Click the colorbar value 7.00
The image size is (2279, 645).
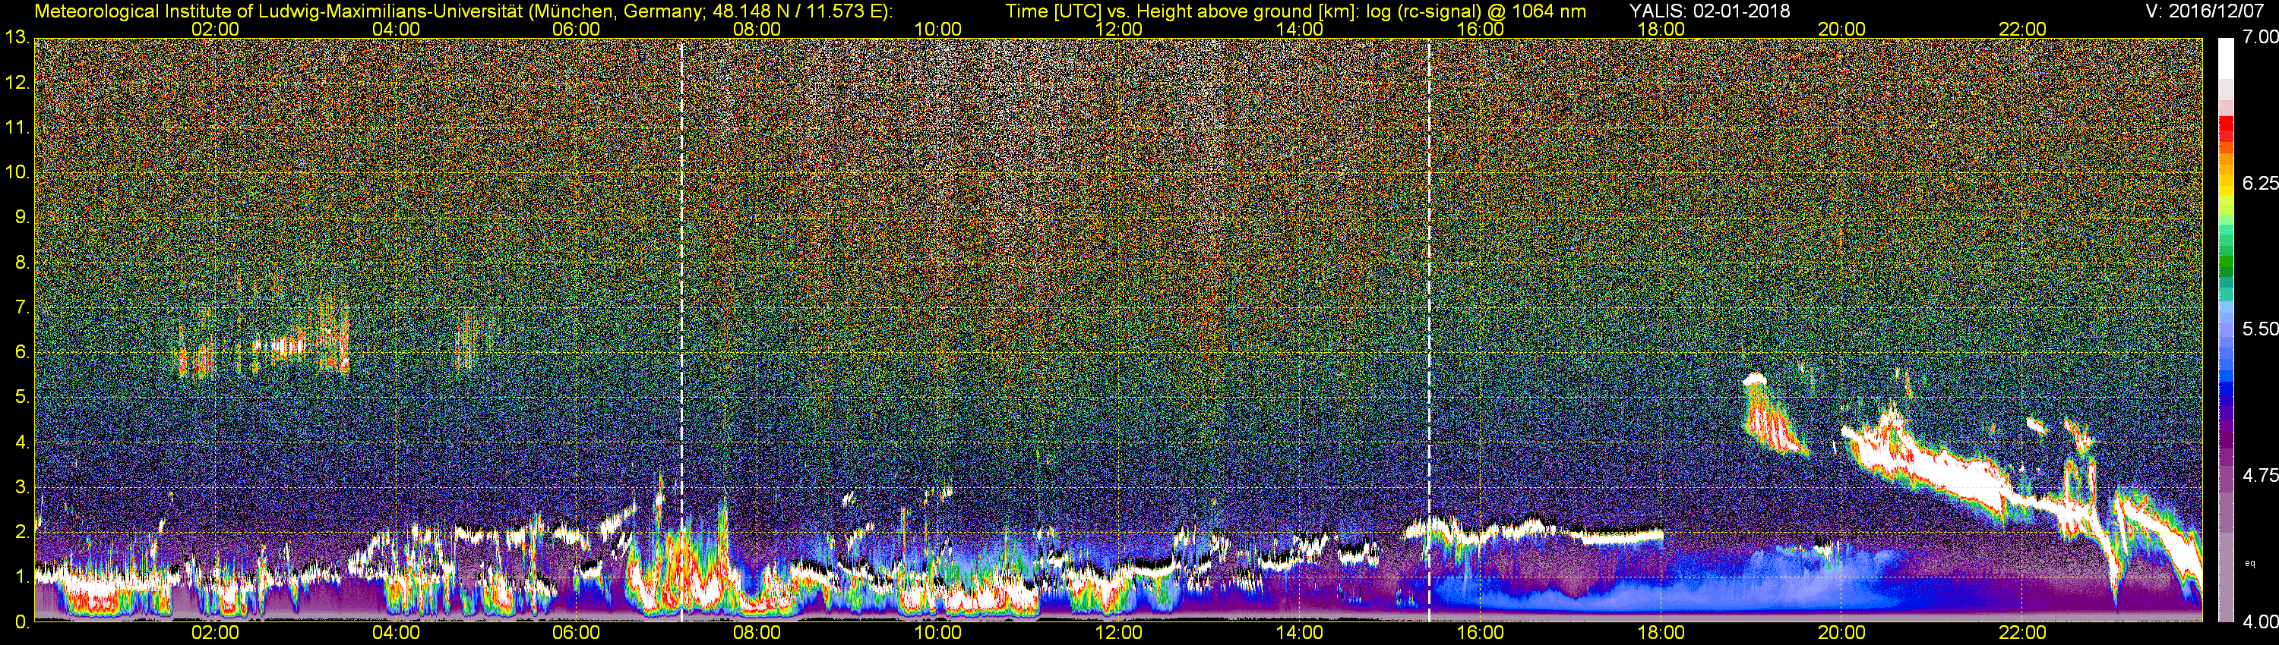coord(2259,37)
